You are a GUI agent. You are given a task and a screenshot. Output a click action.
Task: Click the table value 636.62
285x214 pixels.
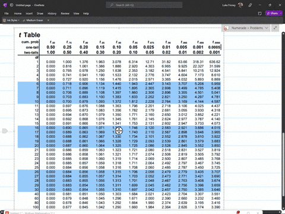tap(215, 62)
